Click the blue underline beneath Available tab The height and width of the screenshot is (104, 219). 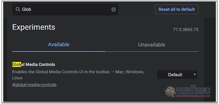coord(59,51)
